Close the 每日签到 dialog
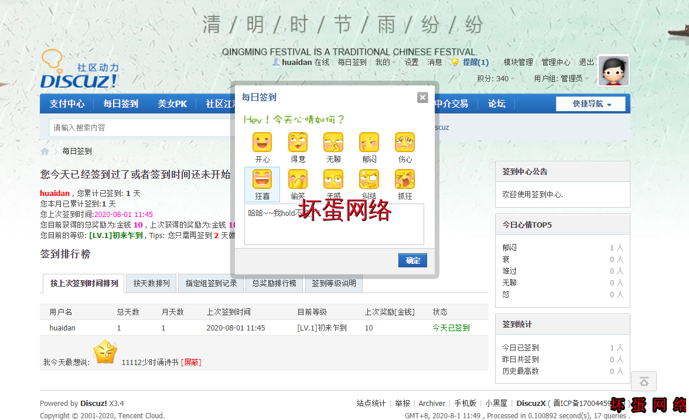 [422, 98]
